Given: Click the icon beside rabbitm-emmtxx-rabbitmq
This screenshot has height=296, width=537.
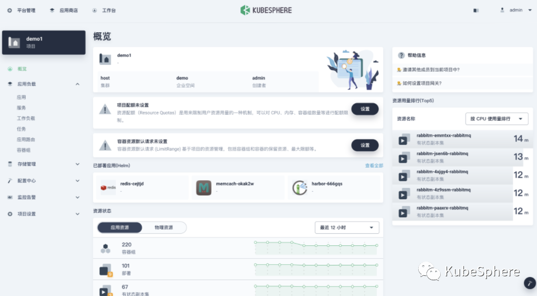Looking at the screenshot, I should pyautogui.click(x=404, y=139).
